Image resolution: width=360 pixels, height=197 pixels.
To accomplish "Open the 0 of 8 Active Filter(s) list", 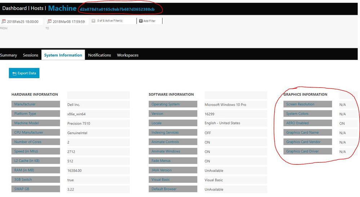I will [110, 21].
